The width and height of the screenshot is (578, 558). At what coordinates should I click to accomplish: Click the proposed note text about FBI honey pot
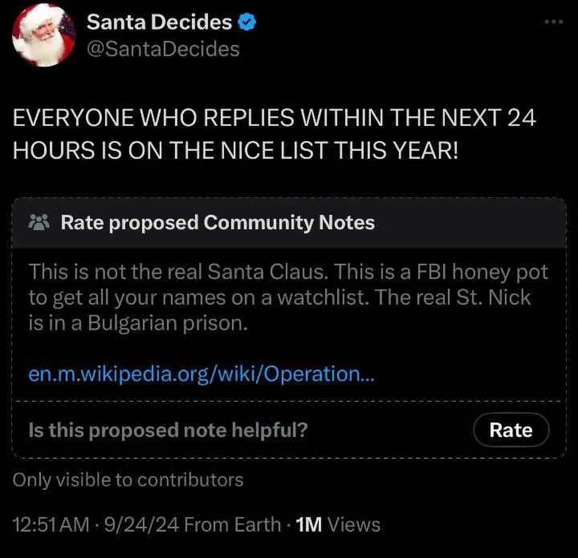[288, 297]
